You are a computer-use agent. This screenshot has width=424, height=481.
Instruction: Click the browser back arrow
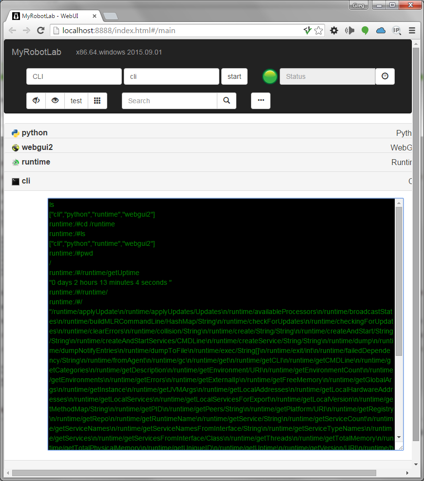point(13,30)
